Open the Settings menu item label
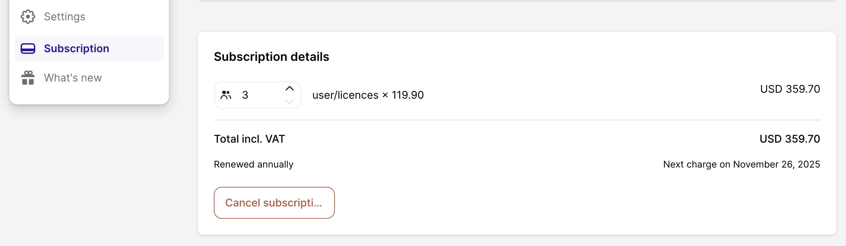846x246 pixels. point(65,17)
